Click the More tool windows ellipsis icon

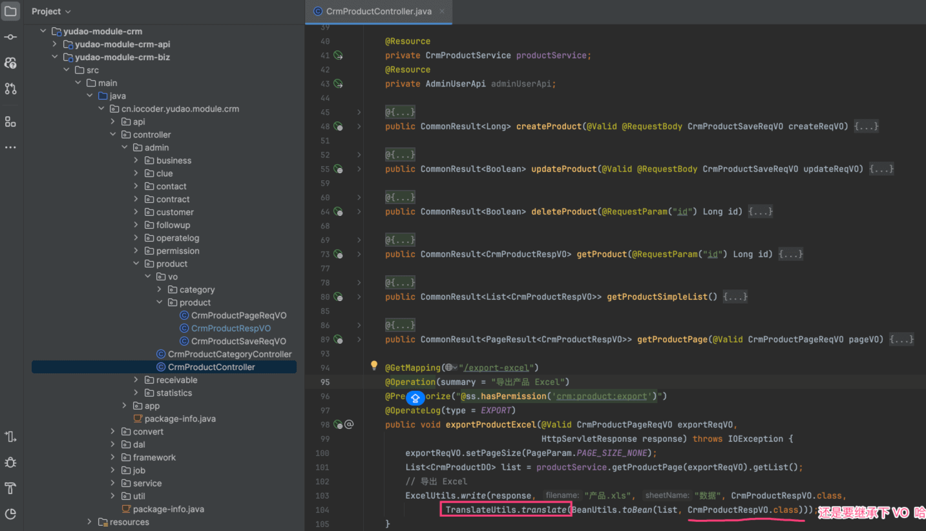click(x=10, y=147)
